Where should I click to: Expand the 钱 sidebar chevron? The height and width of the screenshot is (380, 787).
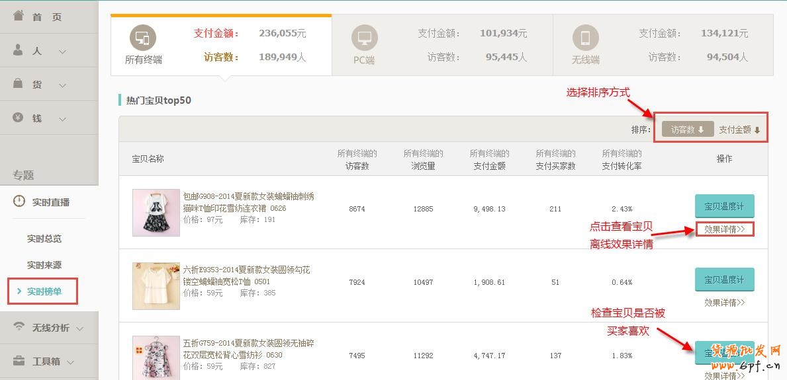(x=62, y=120)
